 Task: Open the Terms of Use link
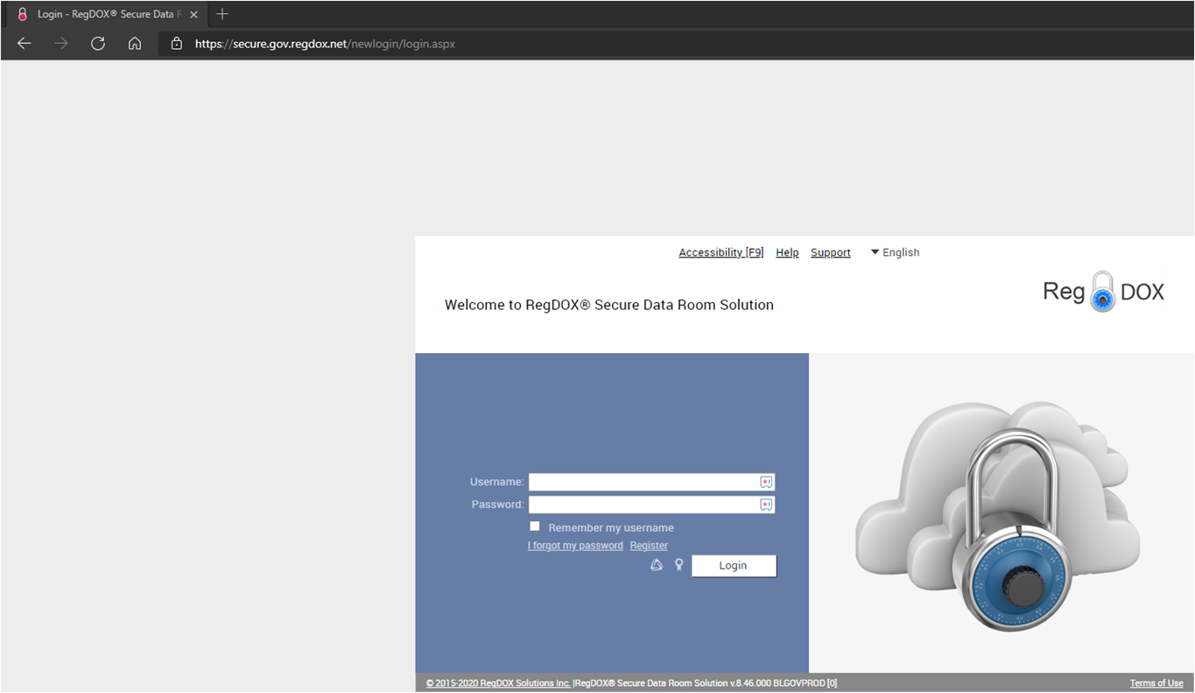1156,683
